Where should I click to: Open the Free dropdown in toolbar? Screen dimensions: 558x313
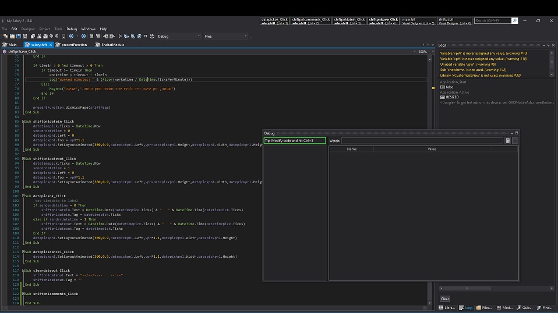pyautogui.click(x=226, y=36)
